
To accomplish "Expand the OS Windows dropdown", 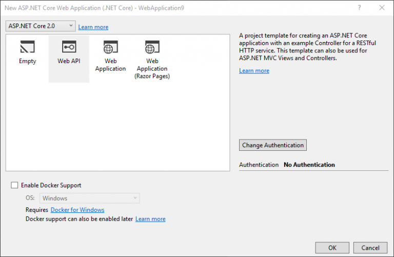I will click(x=89, y=198).
